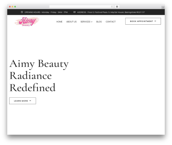Open the About Us page
172x145 pixels.
pos(72,22)
